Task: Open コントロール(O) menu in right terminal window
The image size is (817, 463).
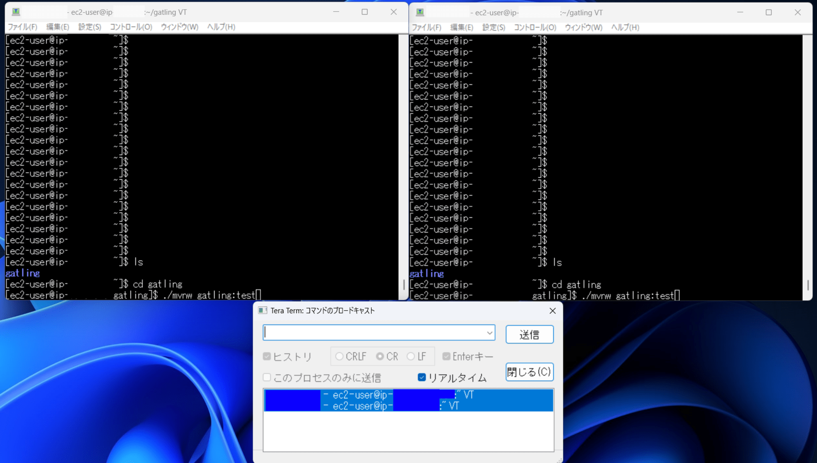Action: point(535,27)
